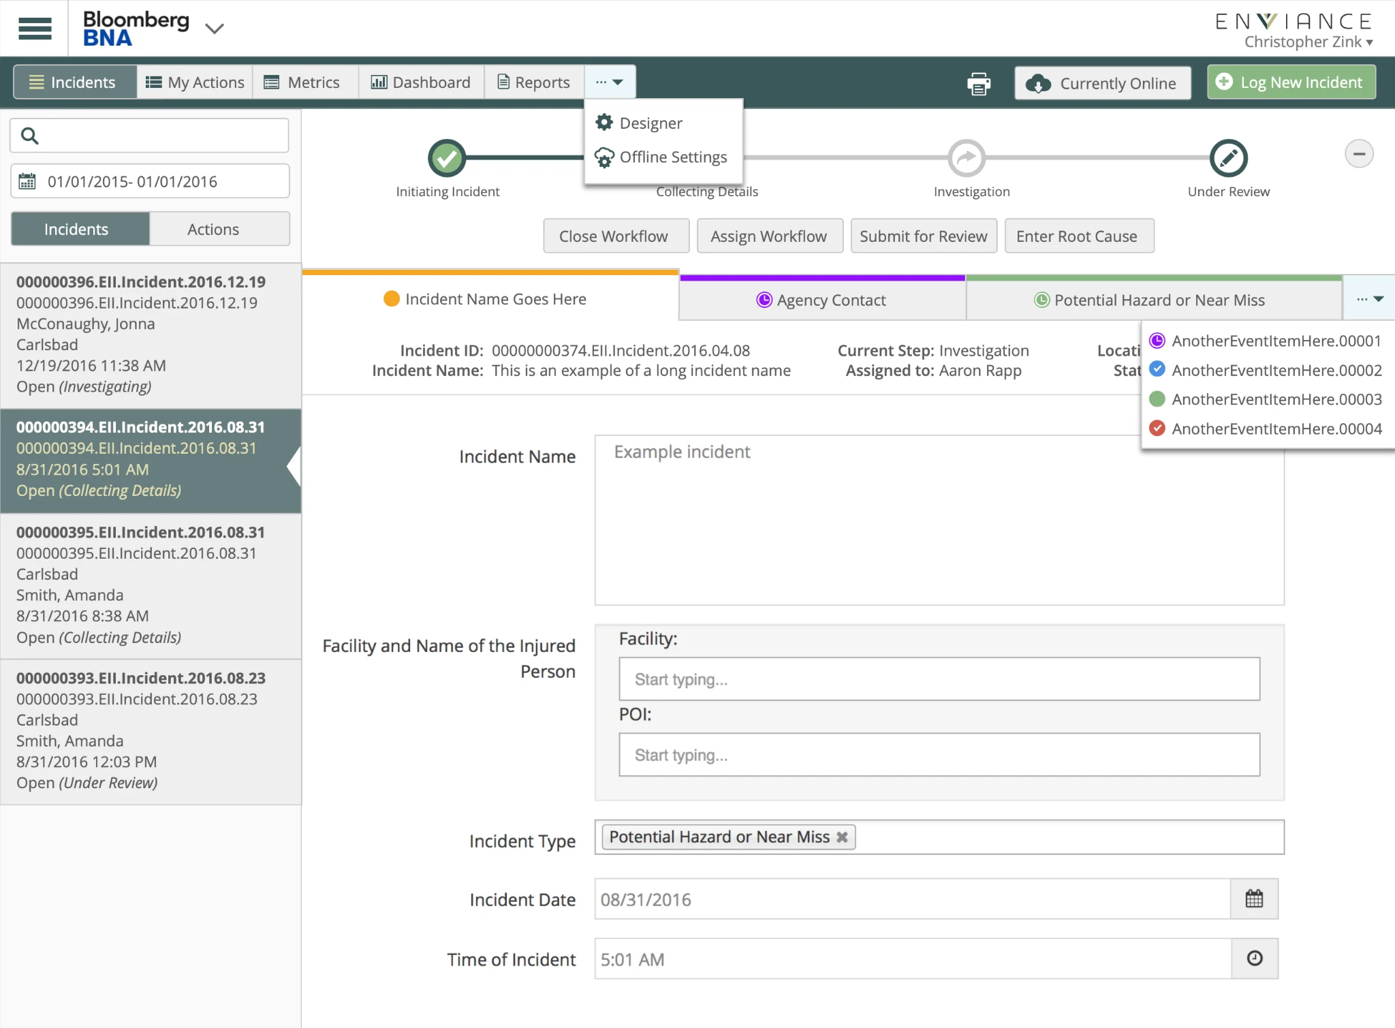Select AnotherEventItemHere.00003 from list
The image size is (1395, 1028).
pos(1267,399)
